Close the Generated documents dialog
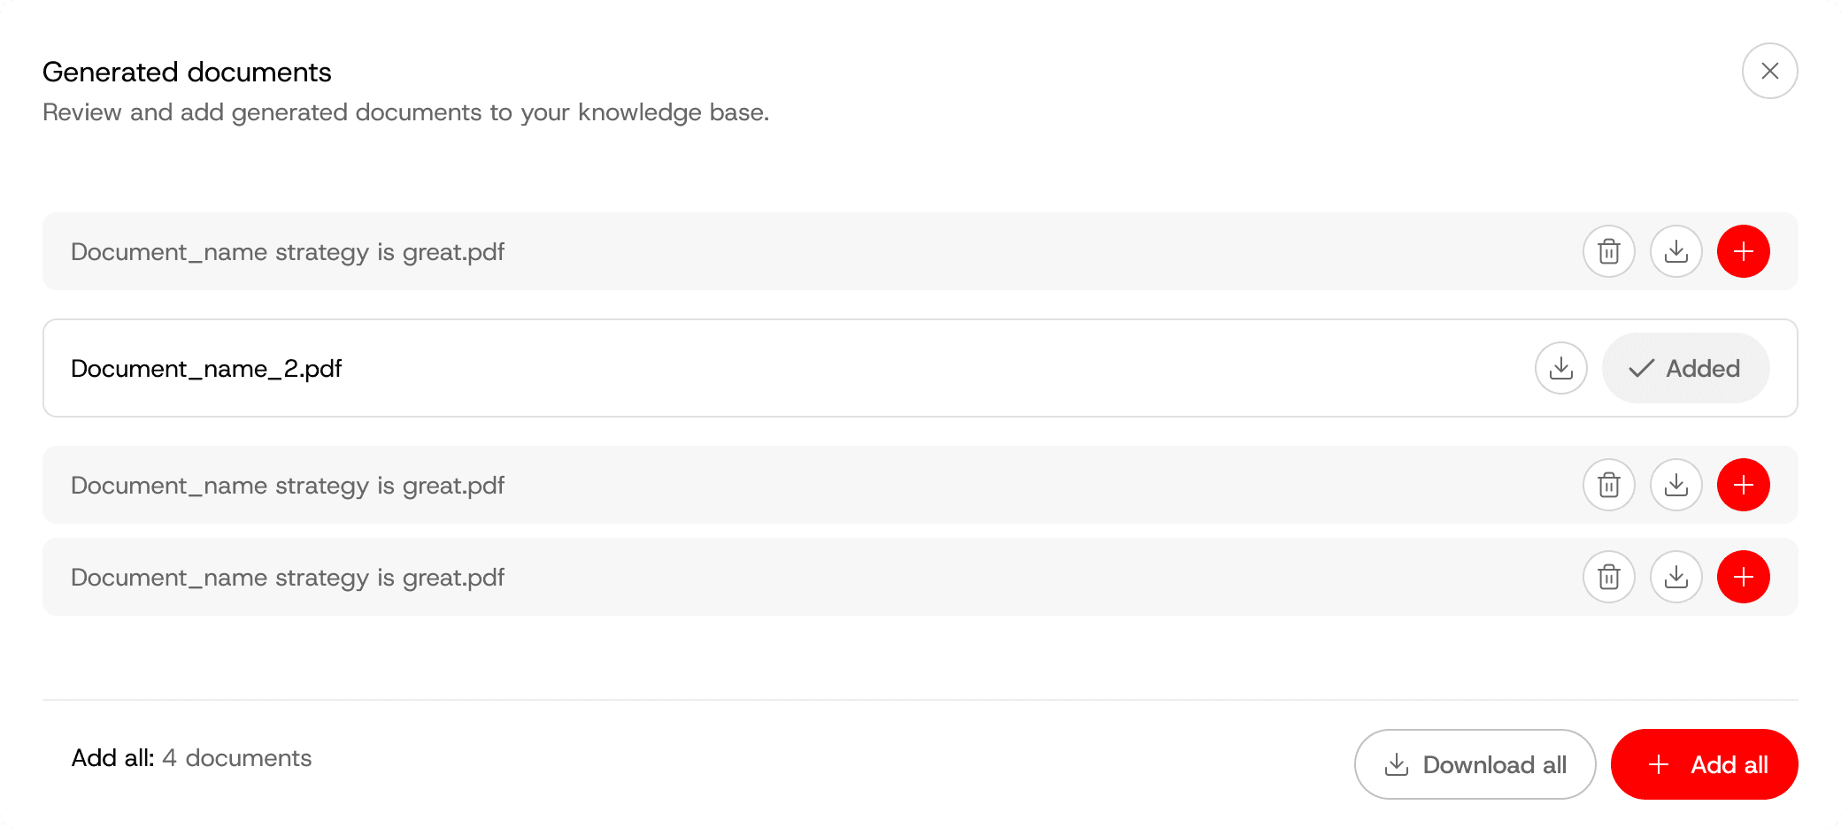1841x828 pixels. click(1770, 71)
